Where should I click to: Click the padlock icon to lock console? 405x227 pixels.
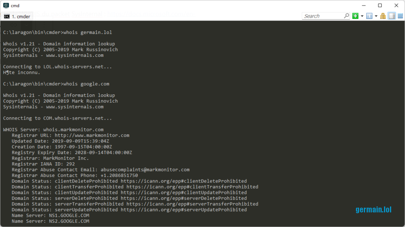coord(383,16)
